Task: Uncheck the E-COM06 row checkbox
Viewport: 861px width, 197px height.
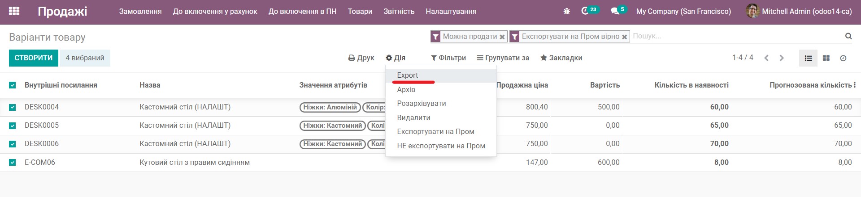Action: point(13,163)
